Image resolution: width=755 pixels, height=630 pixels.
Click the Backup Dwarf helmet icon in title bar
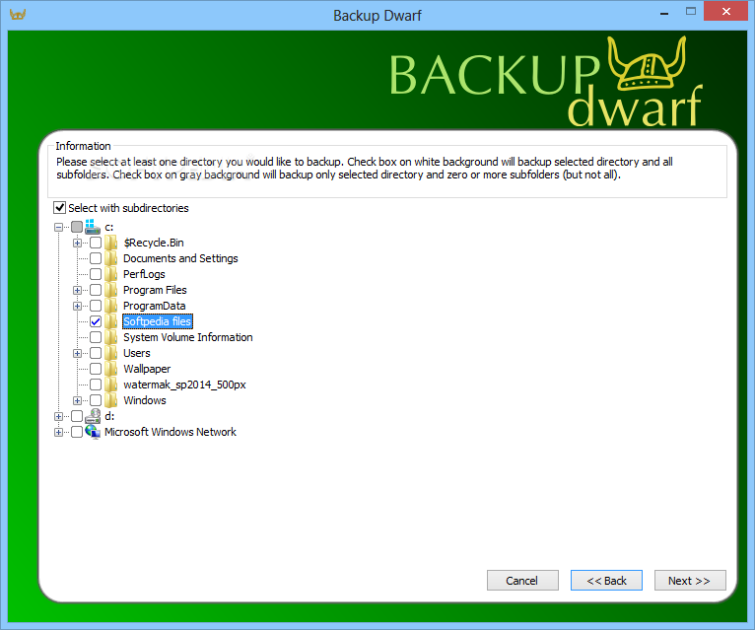tap(18, 15)
